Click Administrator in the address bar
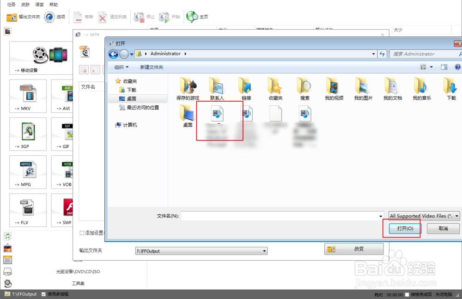Image resolution: width=462 pixels, height=299 pixels. tap(165, 54)
